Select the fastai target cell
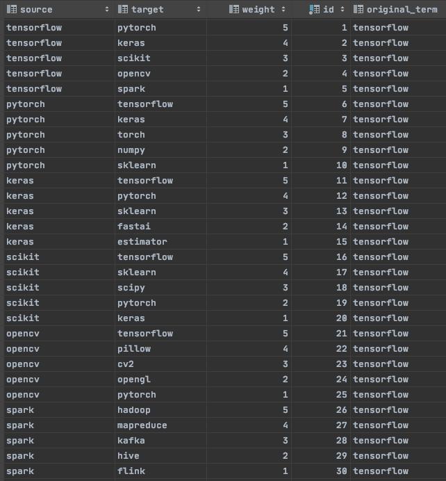Screen dimensions: 446x481 point(133,227)
